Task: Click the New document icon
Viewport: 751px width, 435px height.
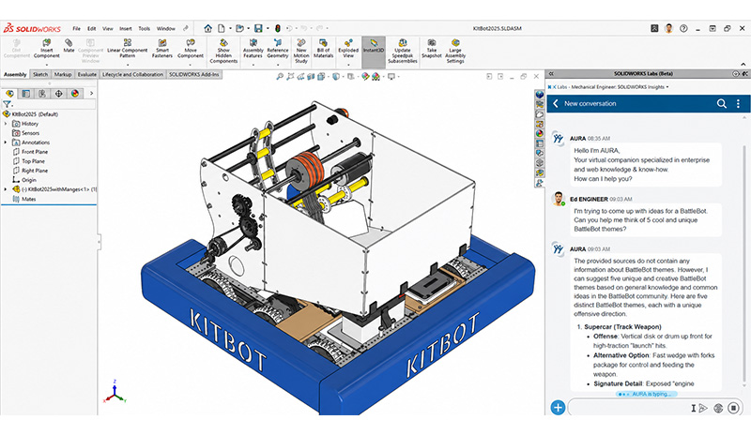Action: 222,28
